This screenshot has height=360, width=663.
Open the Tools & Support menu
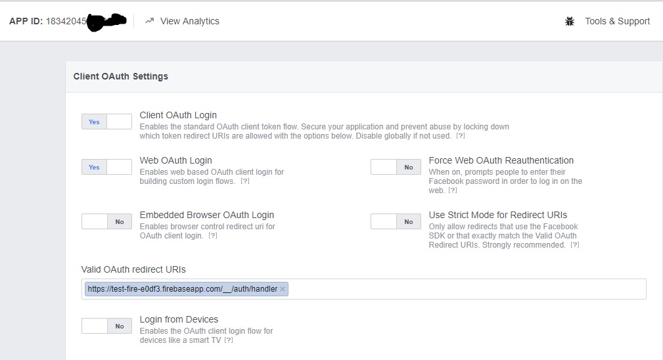coord(617,21)
